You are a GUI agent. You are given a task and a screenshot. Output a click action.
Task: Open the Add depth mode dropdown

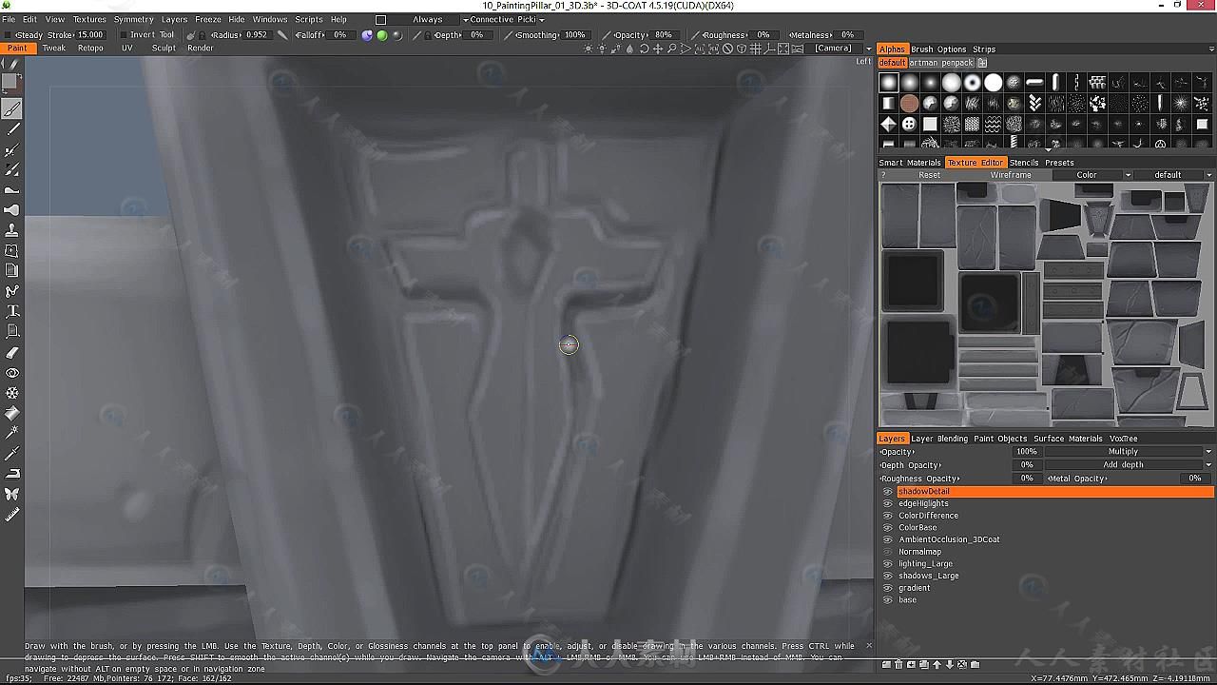[1130, 465]
